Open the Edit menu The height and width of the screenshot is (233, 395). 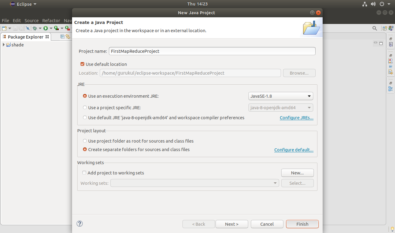click(x=17, y=20)
